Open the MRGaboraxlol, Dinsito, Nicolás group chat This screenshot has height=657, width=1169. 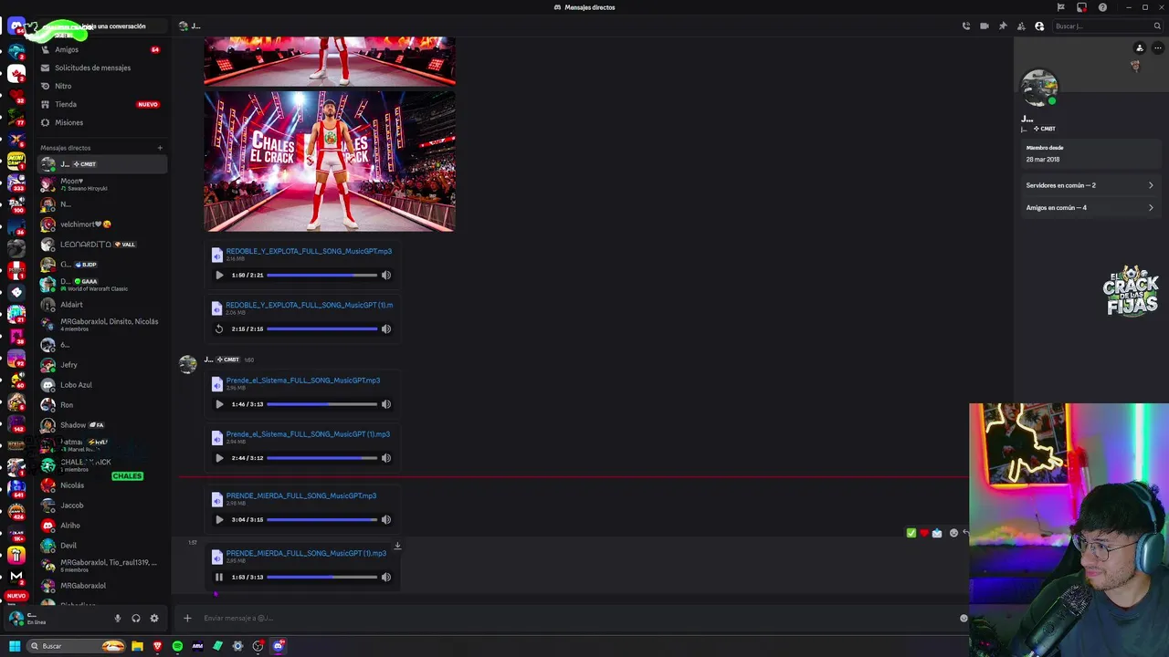(x=100, y=324)
